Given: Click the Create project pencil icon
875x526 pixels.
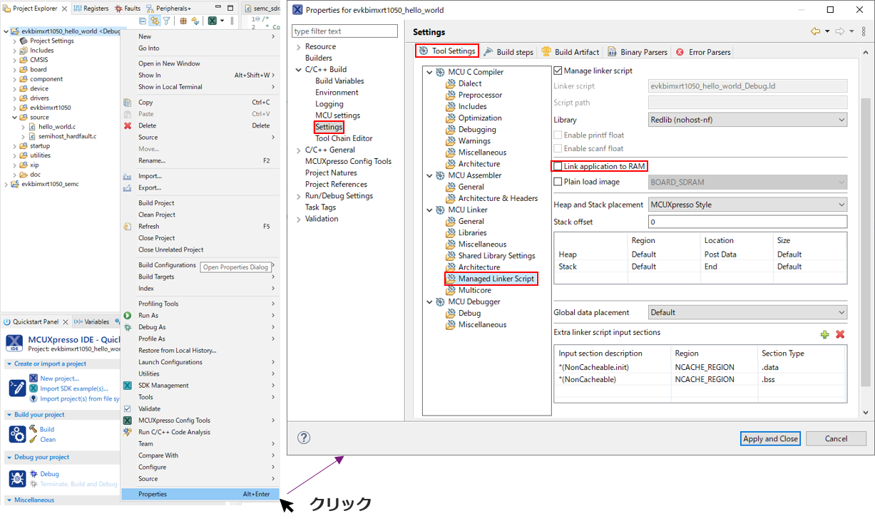Looking at the screenshot, I should click(x=17, y=388).
